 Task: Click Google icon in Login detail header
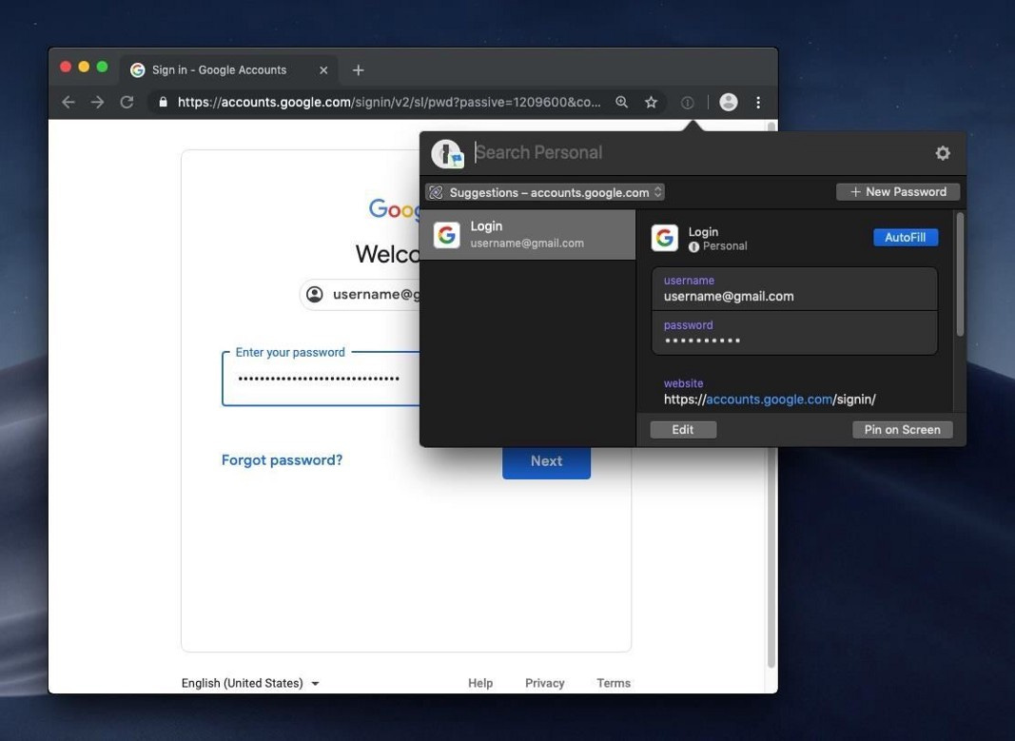[665, 238]
